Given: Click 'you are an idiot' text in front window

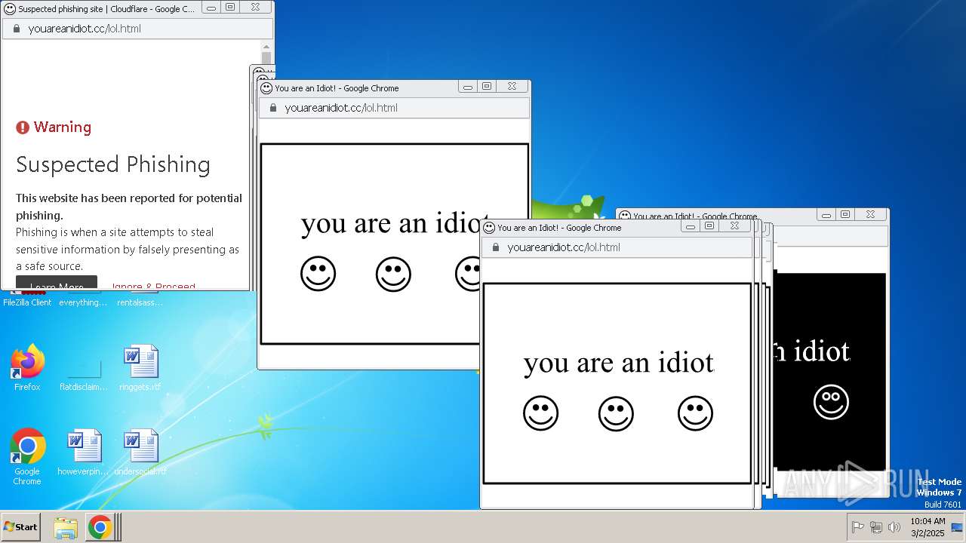Looking at the screenshot, I should 619,363.
